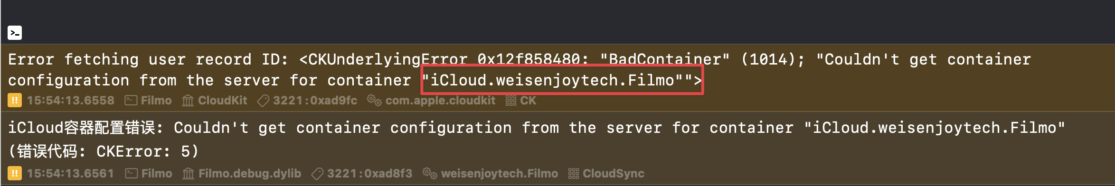Click the gears icon beside com.apple.cloudkit
This screenshot has height=186, width=1115.
(x=374, y=101)
